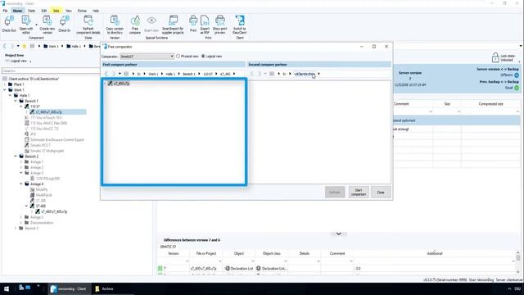Click back arrow in main navigation bar
Image resolution: width=524 pixels, height=295 pixels.
coord(5,46)
